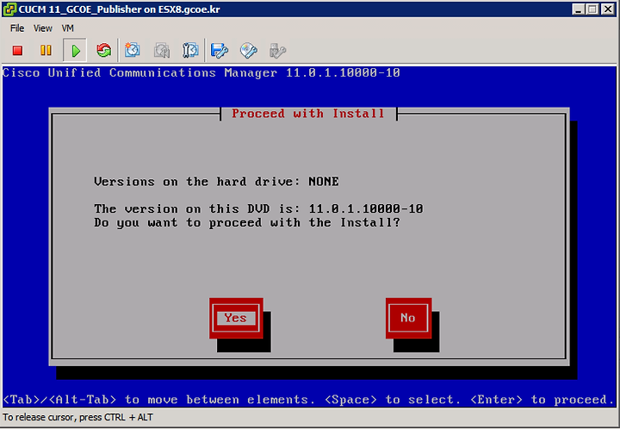This screenshot has width=620, height=429.
Task: Click the 'Proceed with Install' dialog title
Action: click(308, 114)
